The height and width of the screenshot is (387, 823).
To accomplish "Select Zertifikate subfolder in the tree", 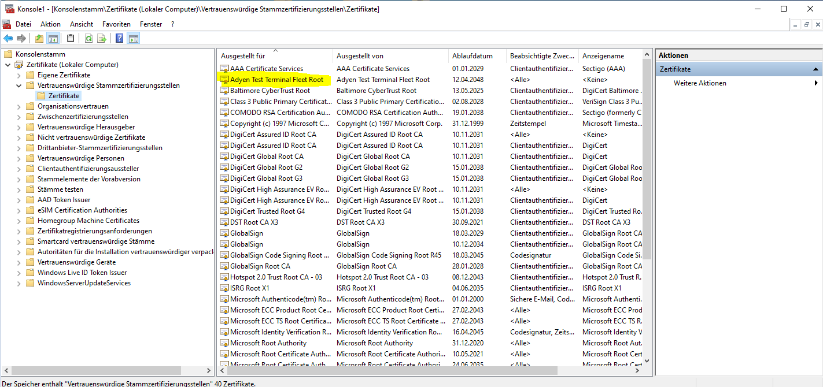I will click(x=64, y=96).
